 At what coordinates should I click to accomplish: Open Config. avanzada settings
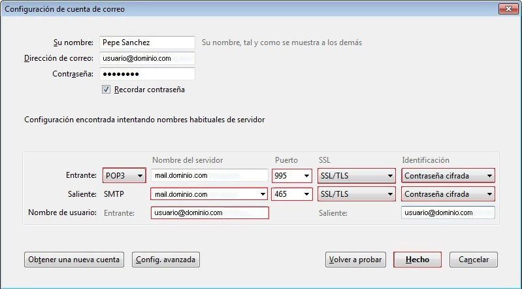[165, 260]
